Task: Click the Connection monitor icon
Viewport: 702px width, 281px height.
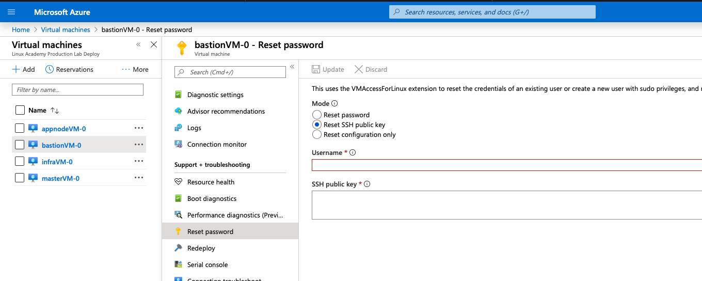Action: pyautogui.click(x=179, y=144)
